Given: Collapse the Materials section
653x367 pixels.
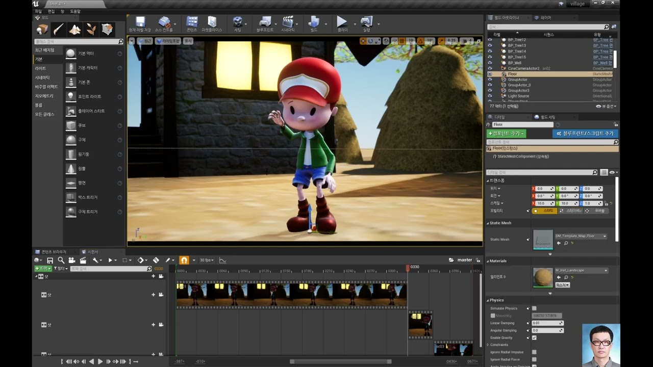Looking at the screenshot, I should (488, 261).
